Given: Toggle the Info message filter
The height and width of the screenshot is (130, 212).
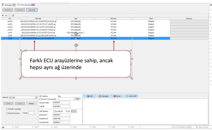Looking at the screenshot, I should click(x=90, y=96).
